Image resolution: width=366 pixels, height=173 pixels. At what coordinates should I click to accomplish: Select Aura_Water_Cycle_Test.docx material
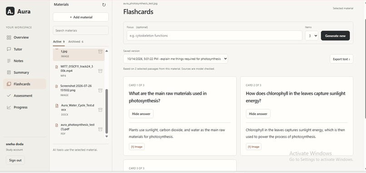[79, 109]
